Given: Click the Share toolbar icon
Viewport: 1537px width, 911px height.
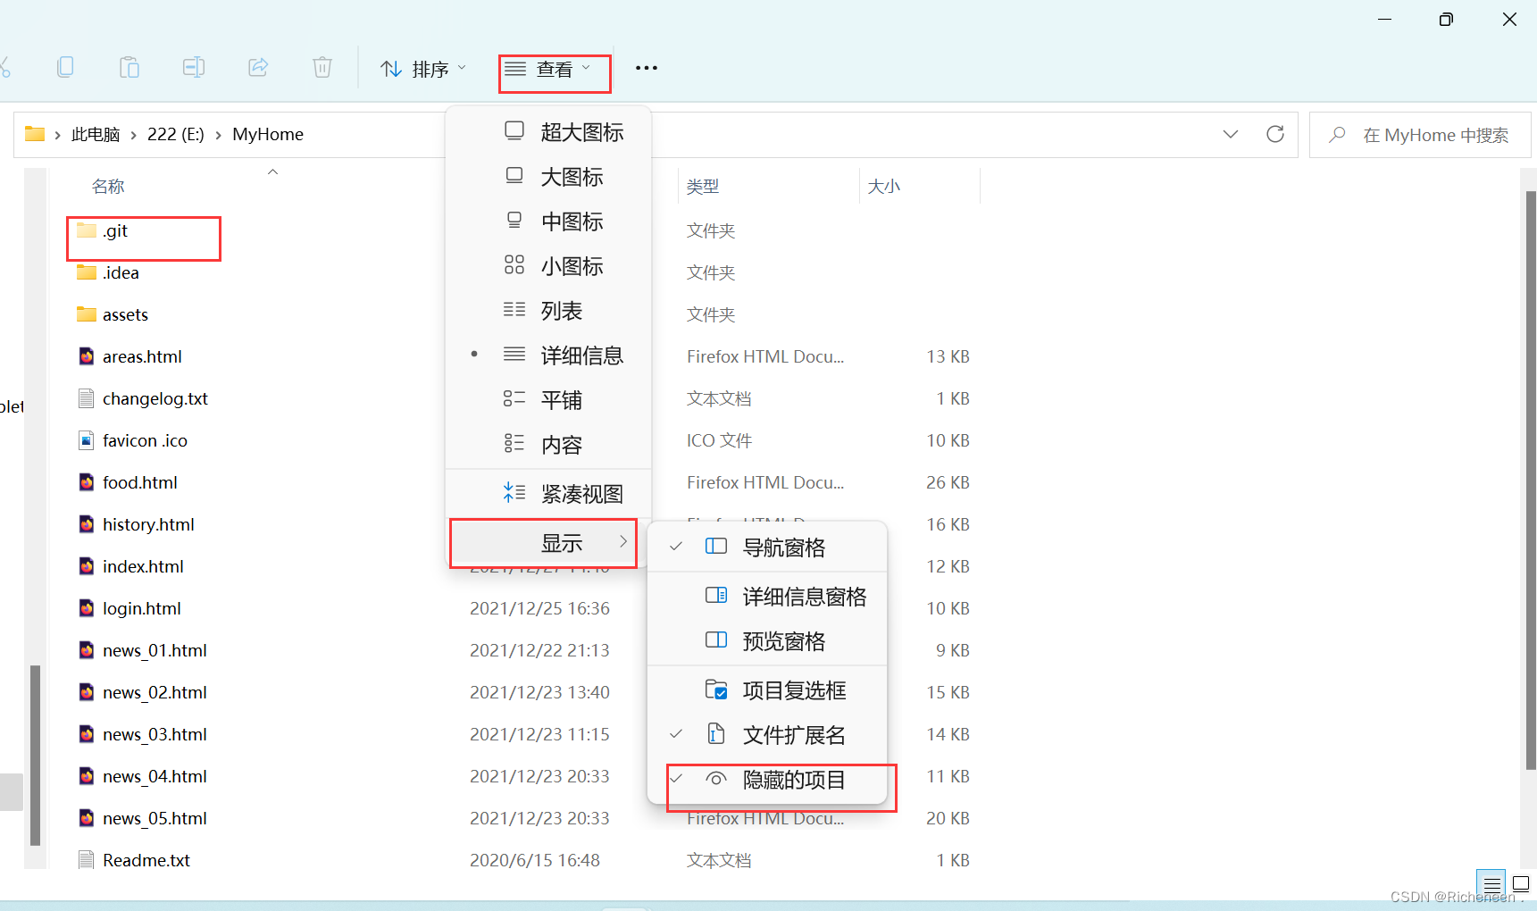Looking at the screenshot, I should [258, 68].
